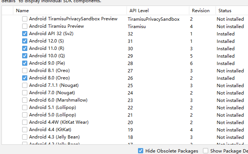Select Android 4.3 (Jelly Bean) label
Image resolution: width=248 pixels, height=154 pixels.
pyautogui.click(x=54, y=137)
